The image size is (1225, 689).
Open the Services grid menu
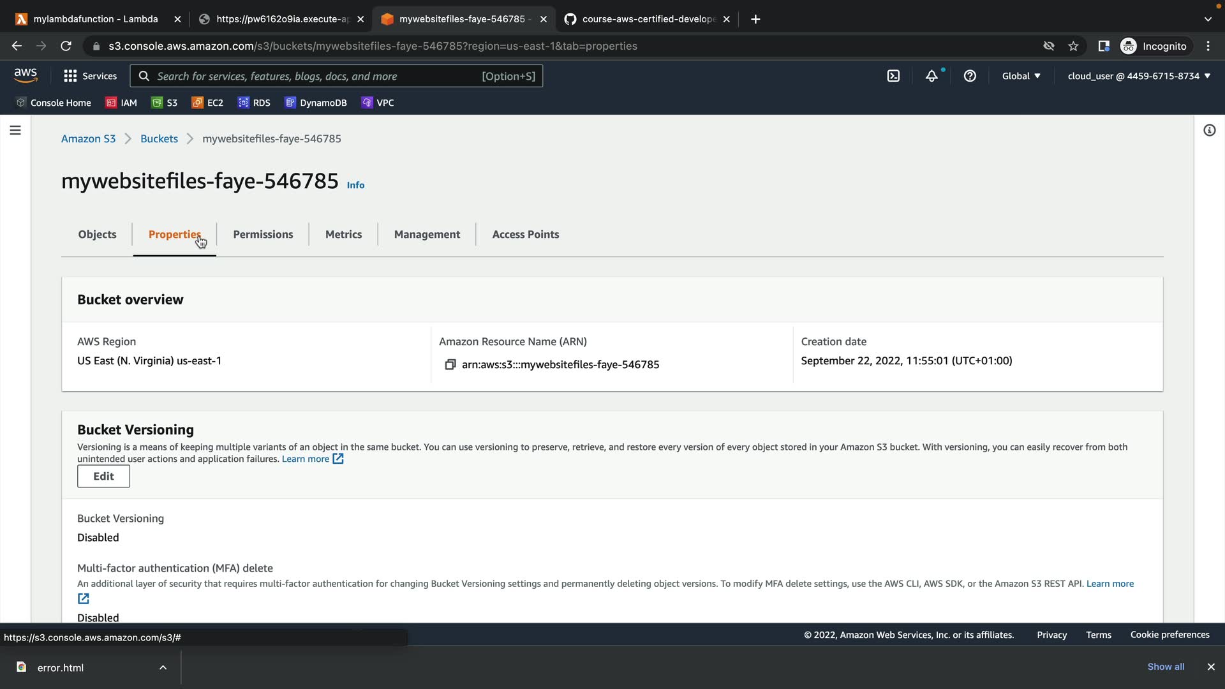90,76
